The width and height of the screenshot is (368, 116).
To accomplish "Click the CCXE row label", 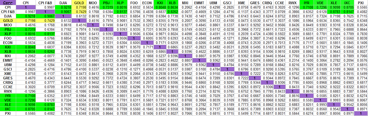I will pyautogui.click(x=8, y=87).
